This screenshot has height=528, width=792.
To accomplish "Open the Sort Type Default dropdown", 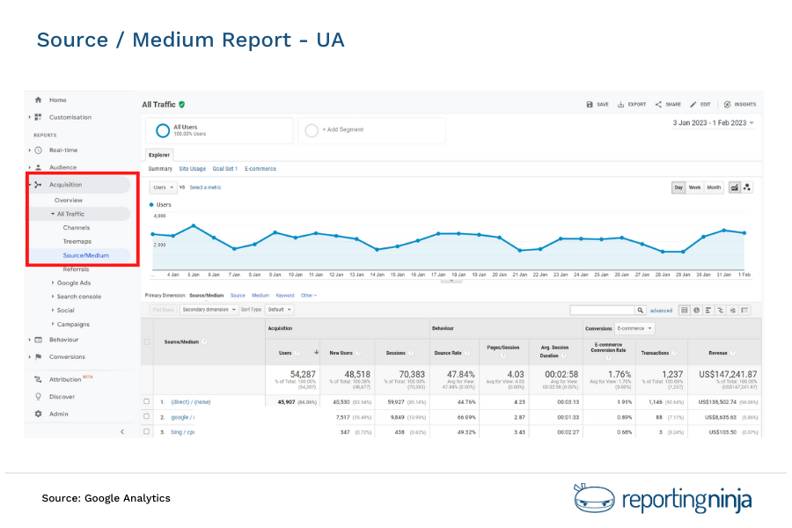I will (279, 310).
